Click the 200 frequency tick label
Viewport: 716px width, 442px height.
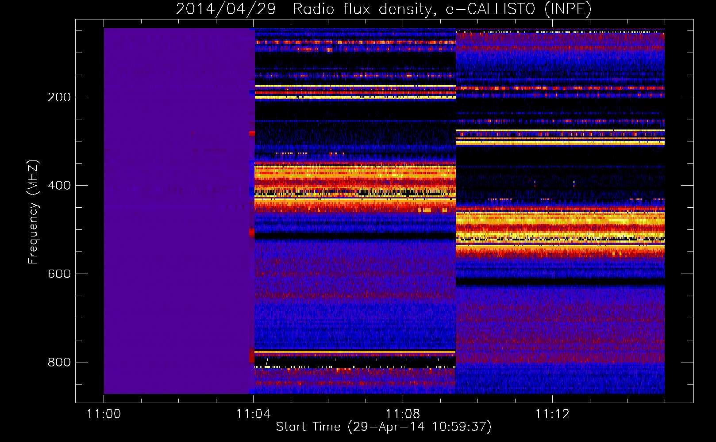[x=59, y=97]
